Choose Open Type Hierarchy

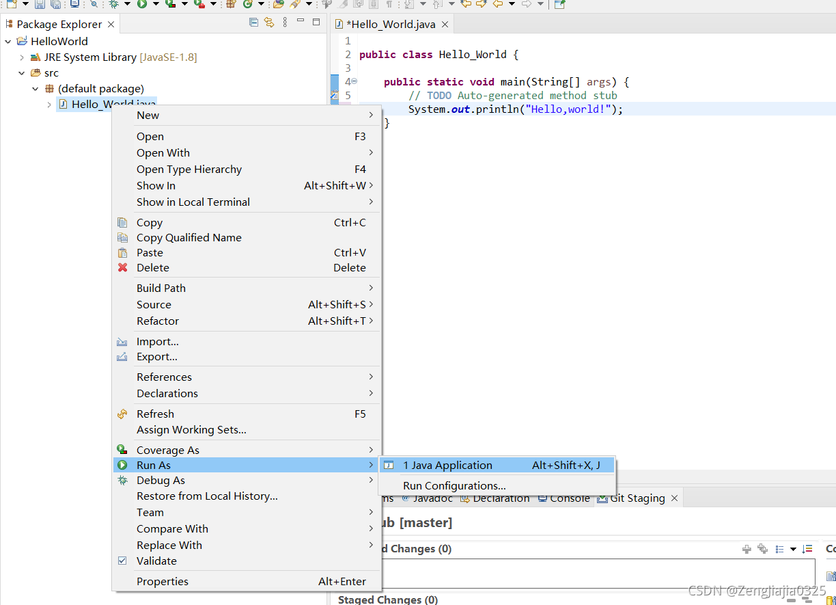pos(247,170)
